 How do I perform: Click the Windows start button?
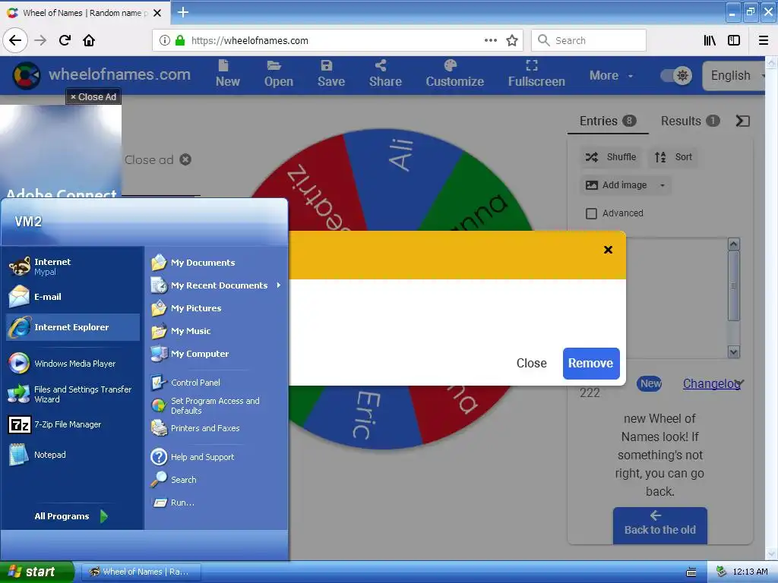(x=36, y=572)
